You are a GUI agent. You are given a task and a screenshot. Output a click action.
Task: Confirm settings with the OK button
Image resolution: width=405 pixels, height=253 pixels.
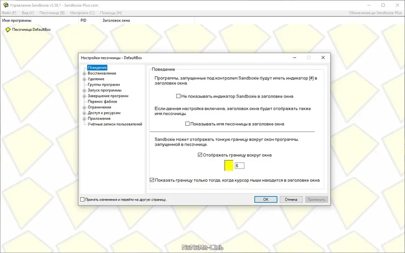266,199
